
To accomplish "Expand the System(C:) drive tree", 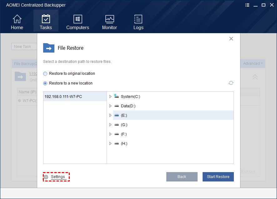I will (x=110, y=96).
